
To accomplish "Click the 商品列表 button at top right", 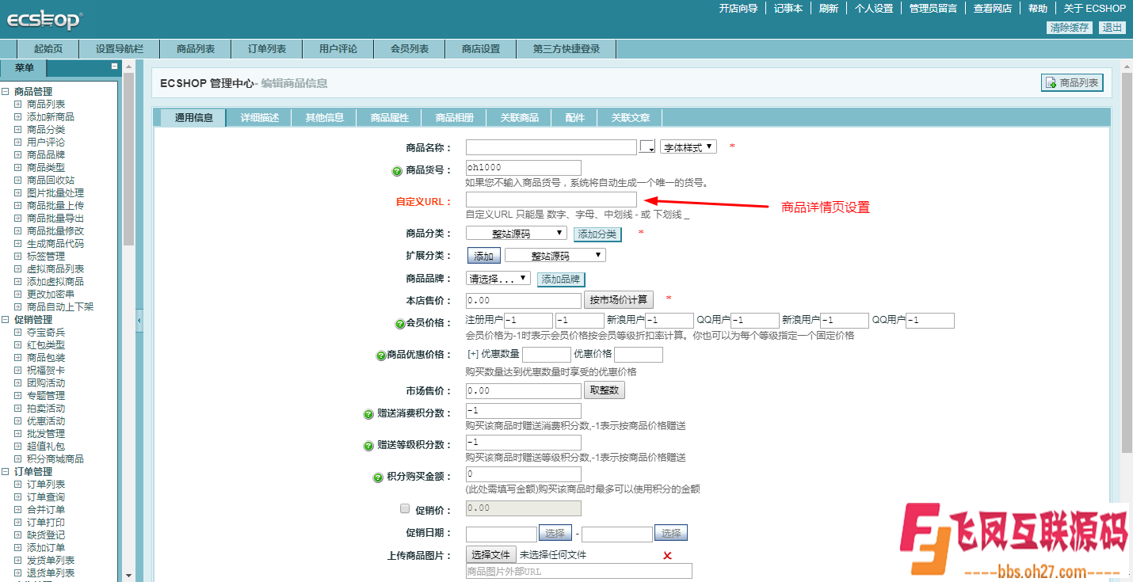I will tap(1072, 82).
